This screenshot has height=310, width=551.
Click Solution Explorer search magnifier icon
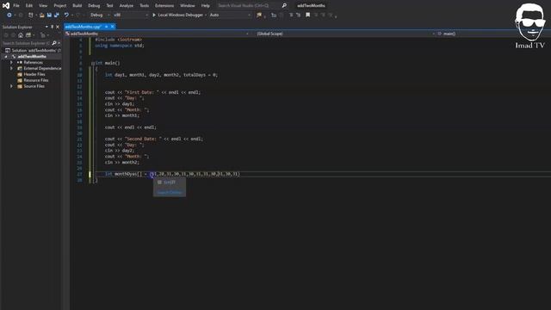tap(54, 43)
